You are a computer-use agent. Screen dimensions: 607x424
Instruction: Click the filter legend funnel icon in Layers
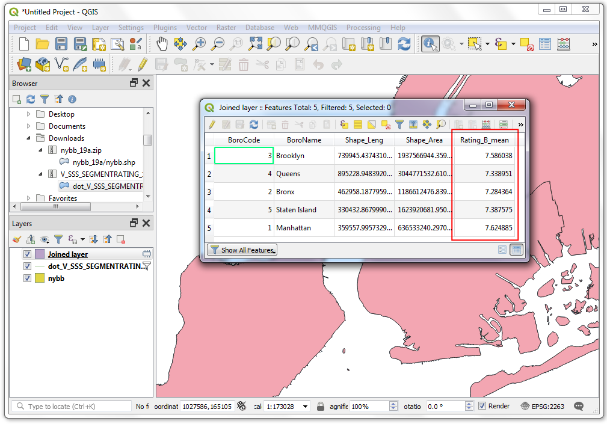[58, 239]
